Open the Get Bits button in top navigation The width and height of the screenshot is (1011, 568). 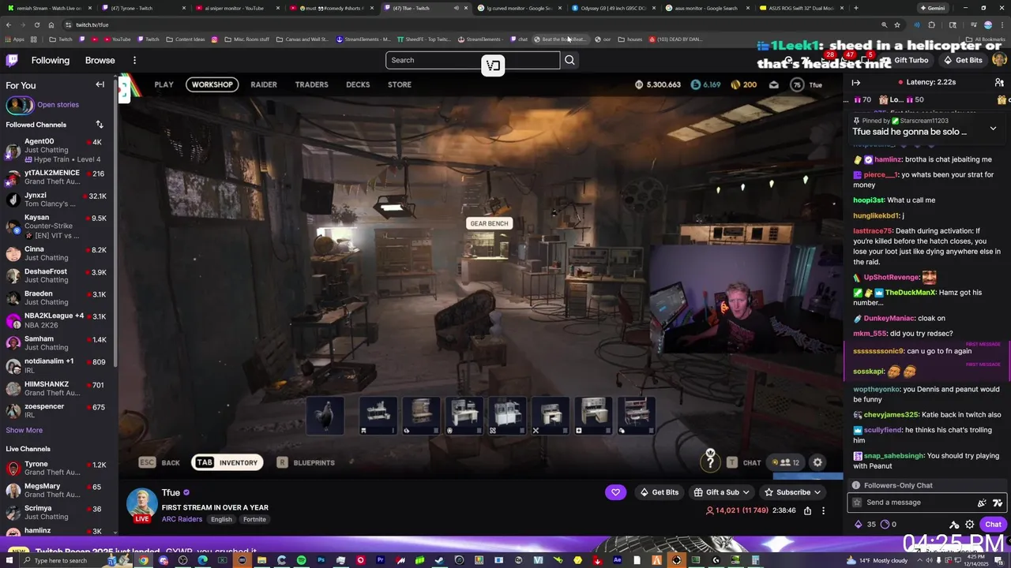click(x=964, y=61)
